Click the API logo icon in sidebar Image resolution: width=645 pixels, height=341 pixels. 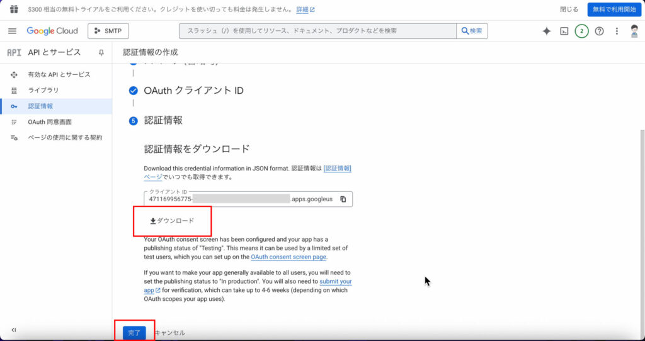tap(14, 53)
